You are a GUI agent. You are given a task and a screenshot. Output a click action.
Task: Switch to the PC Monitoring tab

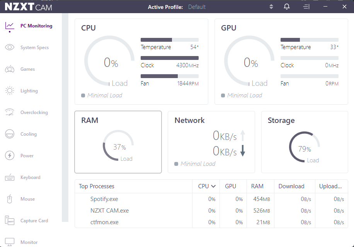[x=36, y=26]
